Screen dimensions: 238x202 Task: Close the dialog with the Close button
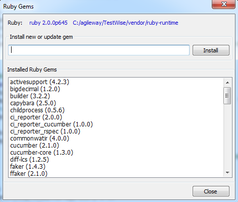(211, 191)
